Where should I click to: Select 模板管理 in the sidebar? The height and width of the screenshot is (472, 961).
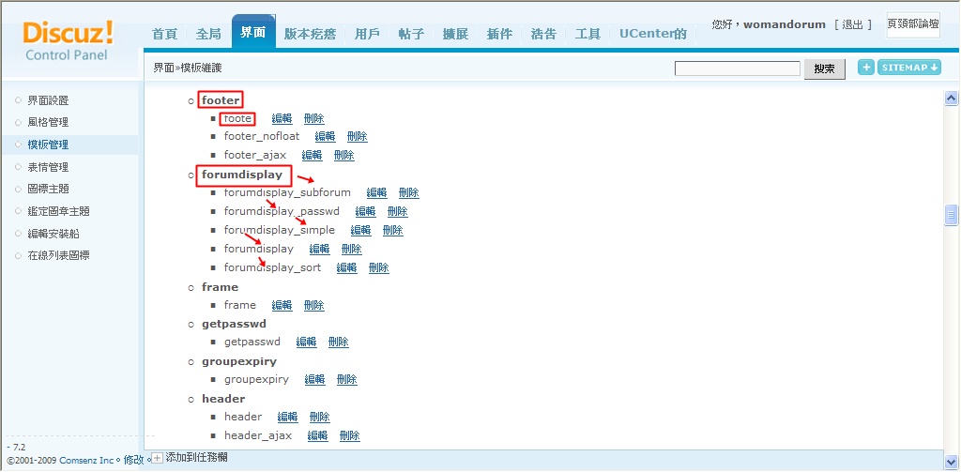pos(48,145)
